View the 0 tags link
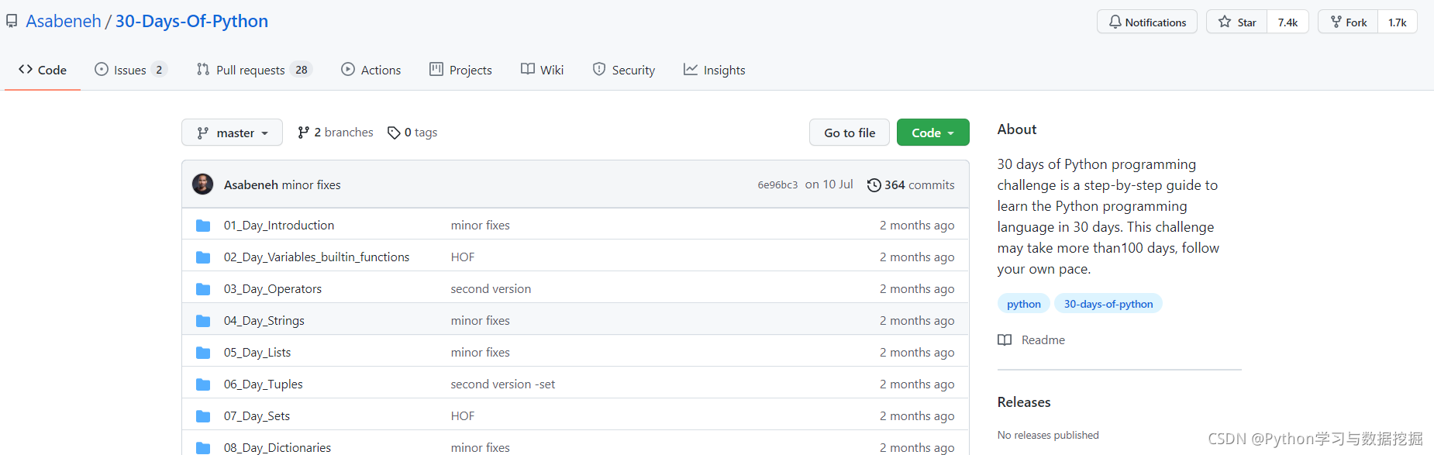The height and width of the screenshot is (455, 1434). [x=412, y=133]
